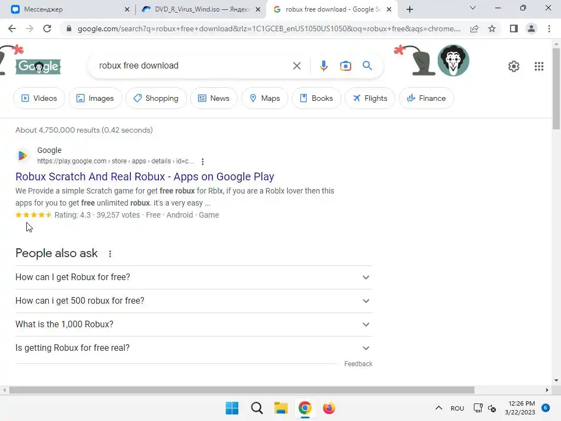
Task: Filter results by Books
Action: [316, 98]
